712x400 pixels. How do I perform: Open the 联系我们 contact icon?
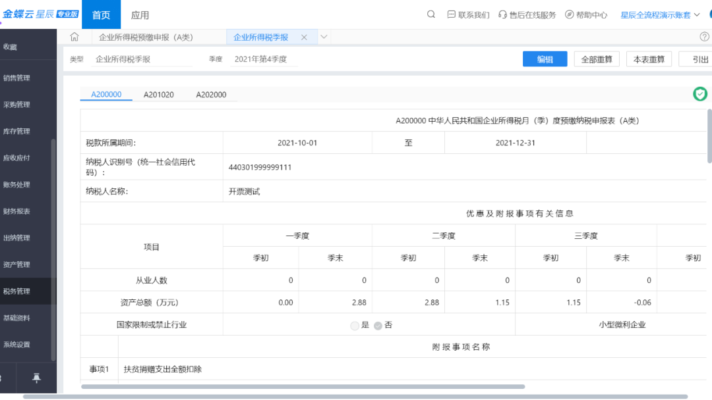click(452, 14)
